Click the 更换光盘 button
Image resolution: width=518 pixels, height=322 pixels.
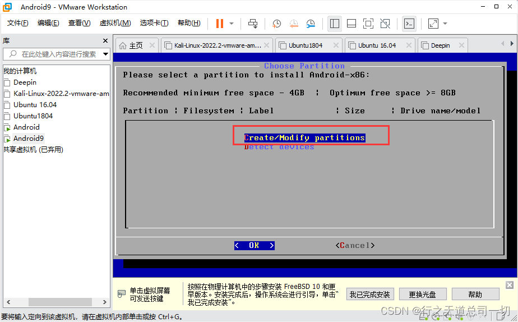[x=423, y=294]
